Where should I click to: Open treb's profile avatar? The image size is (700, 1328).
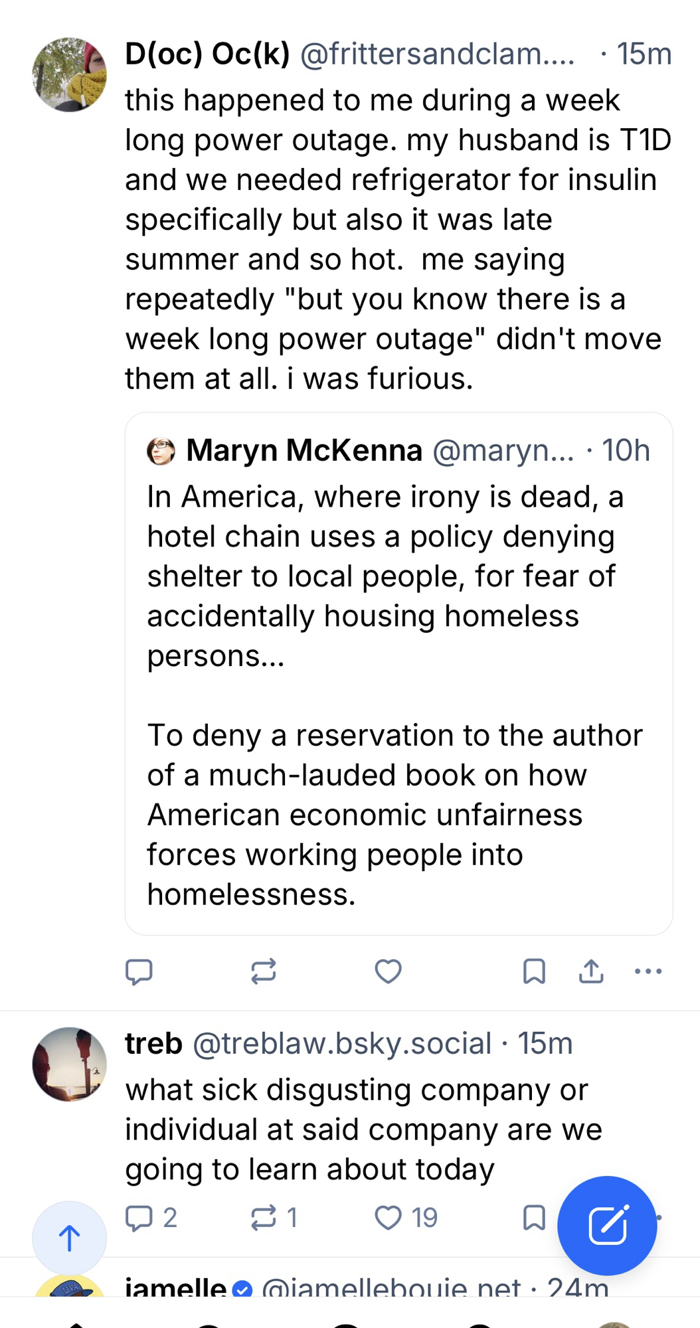coord(69,1064)
